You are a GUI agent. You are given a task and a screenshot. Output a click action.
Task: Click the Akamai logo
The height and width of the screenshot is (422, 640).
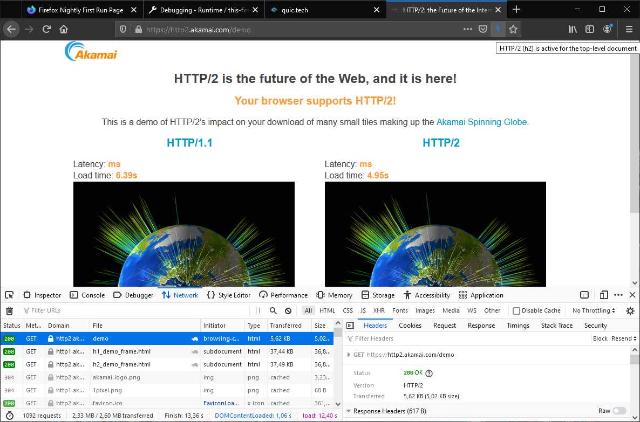pos(91,51)
